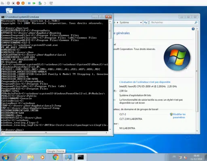207x161 pixels.
Task: Click the up arrow of cmd vertical scrollbar
Action: (x=110, y=21)
